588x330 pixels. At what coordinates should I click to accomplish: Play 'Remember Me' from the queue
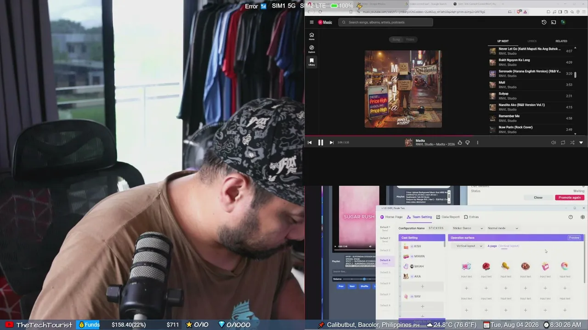[531, 118]
